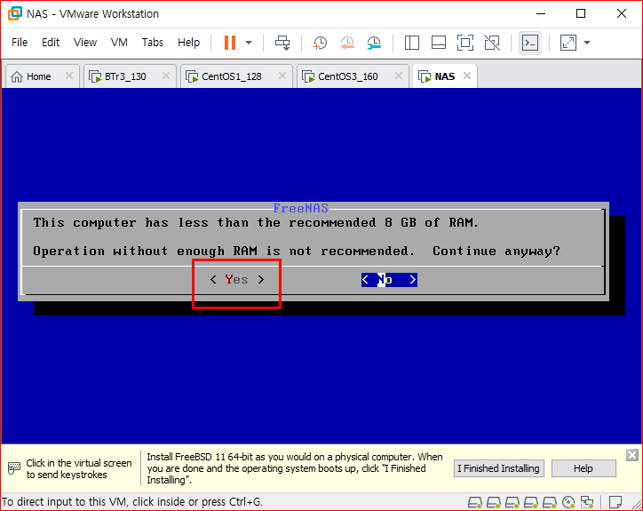The width and height of the screenshot is (643, 511).
Task: Toggle the console view icon
Action: tap(530, 43)
